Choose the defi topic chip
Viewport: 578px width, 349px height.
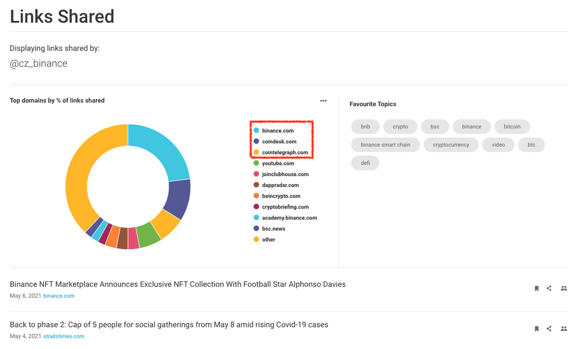tap(365, 163)
